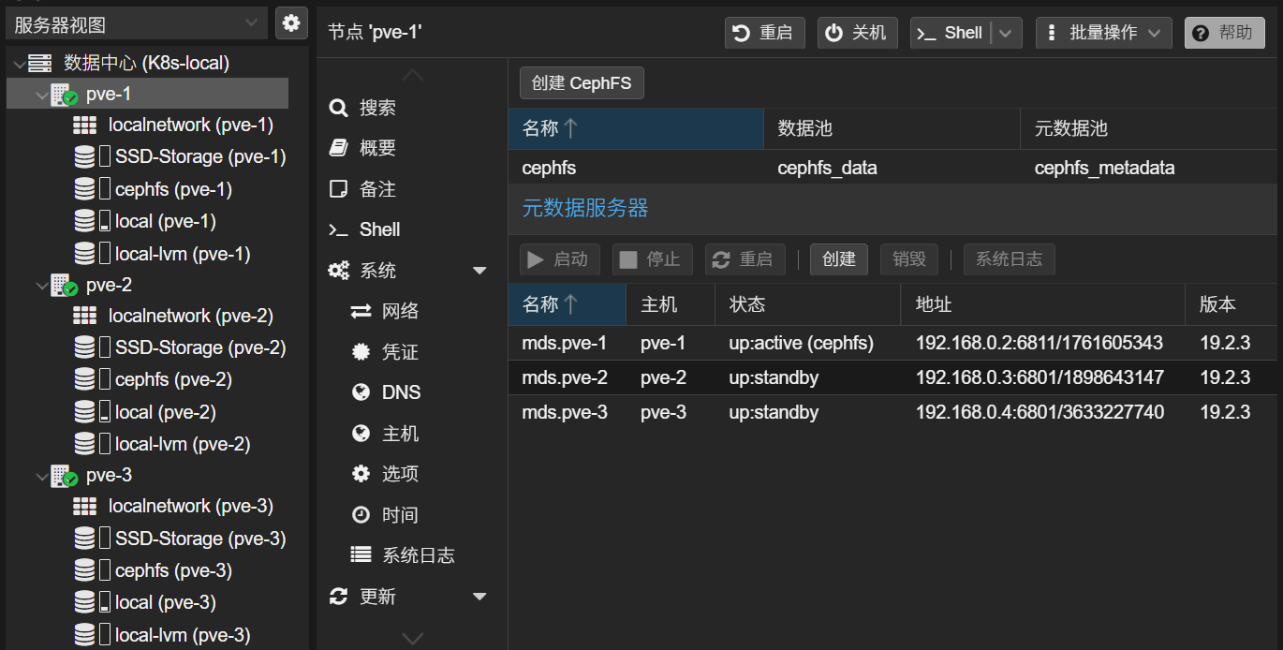Image resolution: width=1283 pixels, height=650 pixels.
Task: Open 系统日志 via the list icon
Action: 361,554
